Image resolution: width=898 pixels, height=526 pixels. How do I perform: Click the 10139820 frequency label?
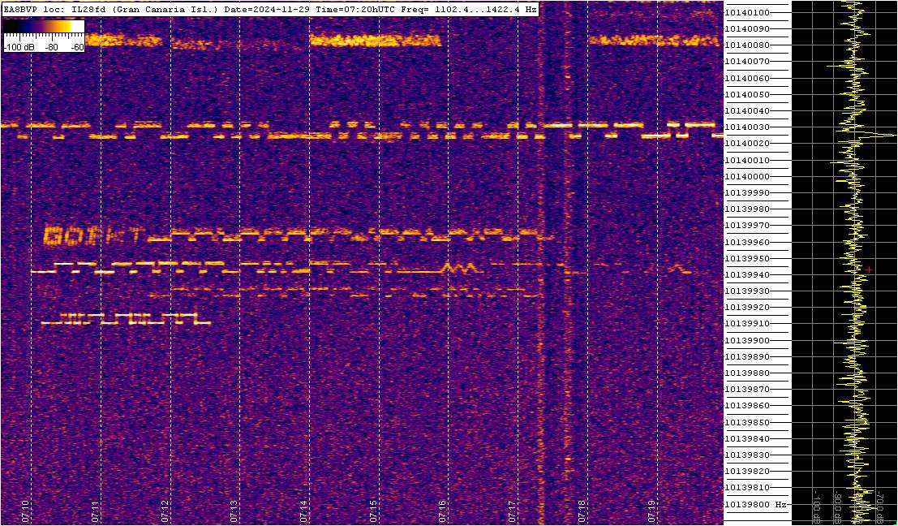coord(746,471)
